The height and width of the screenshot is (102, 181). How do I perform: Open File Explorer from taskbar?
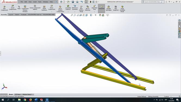19,100
